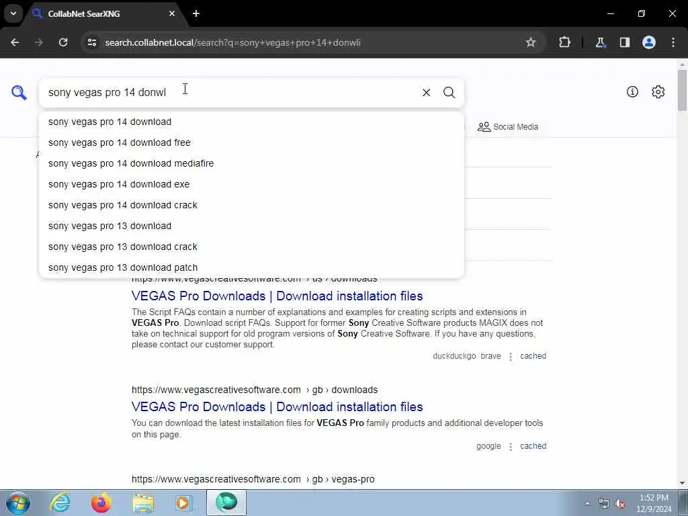Choose 'sony vegas pro 14 download mediafire' suggestion
688x516 pixels.
[x=251, y=163]
